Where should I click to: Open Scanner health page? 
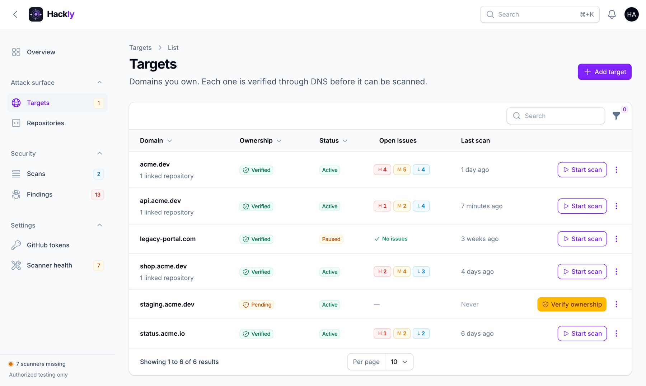(x=57, y=265)
